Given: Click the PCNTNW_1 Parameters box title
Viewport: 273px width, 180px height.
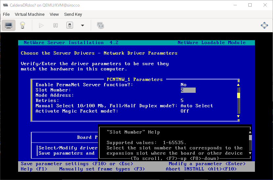Looking at the screenshot, I should click(x=135, y=79).
